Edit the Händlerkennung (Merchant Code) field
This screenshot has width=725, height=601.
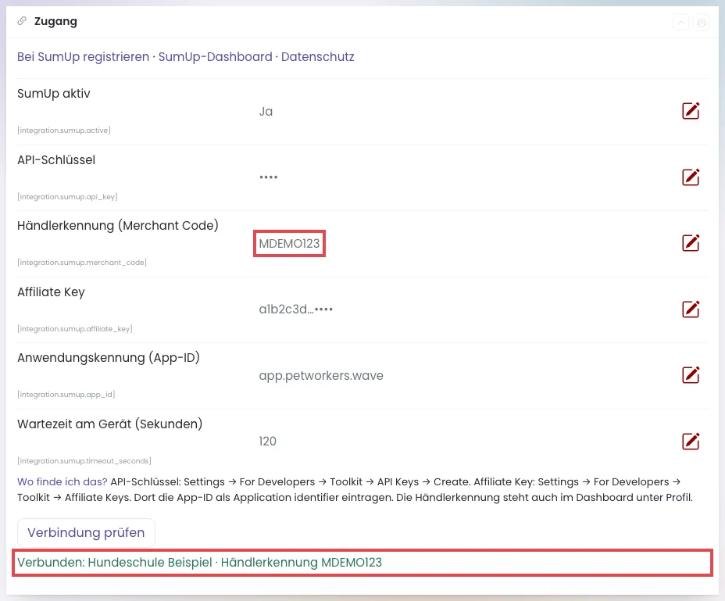(691, 243)
